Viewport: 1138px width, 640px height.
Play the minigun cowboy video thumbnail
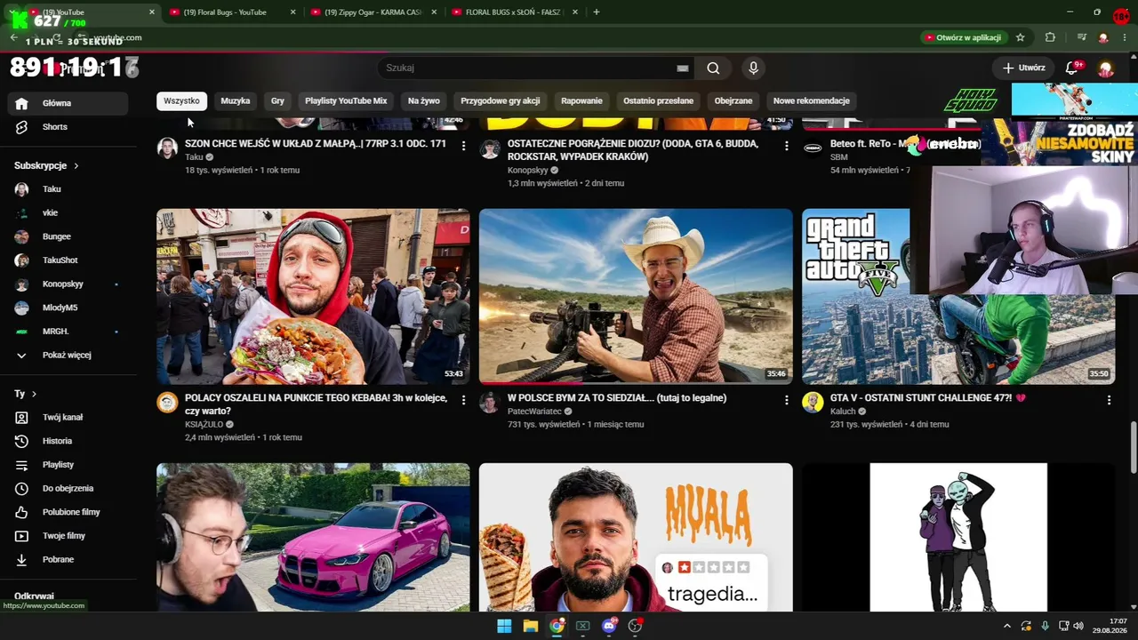point(636,297)
